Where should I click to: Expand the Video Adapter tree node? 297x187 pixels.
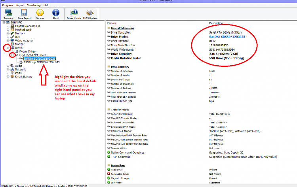coord(8,40)
